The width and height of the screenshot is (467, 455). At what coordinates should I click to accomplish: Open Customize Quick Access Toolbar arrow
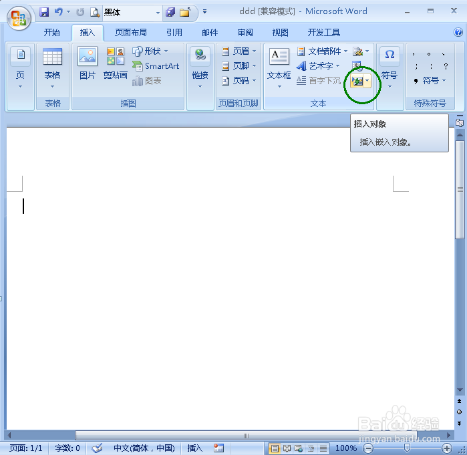204,12
